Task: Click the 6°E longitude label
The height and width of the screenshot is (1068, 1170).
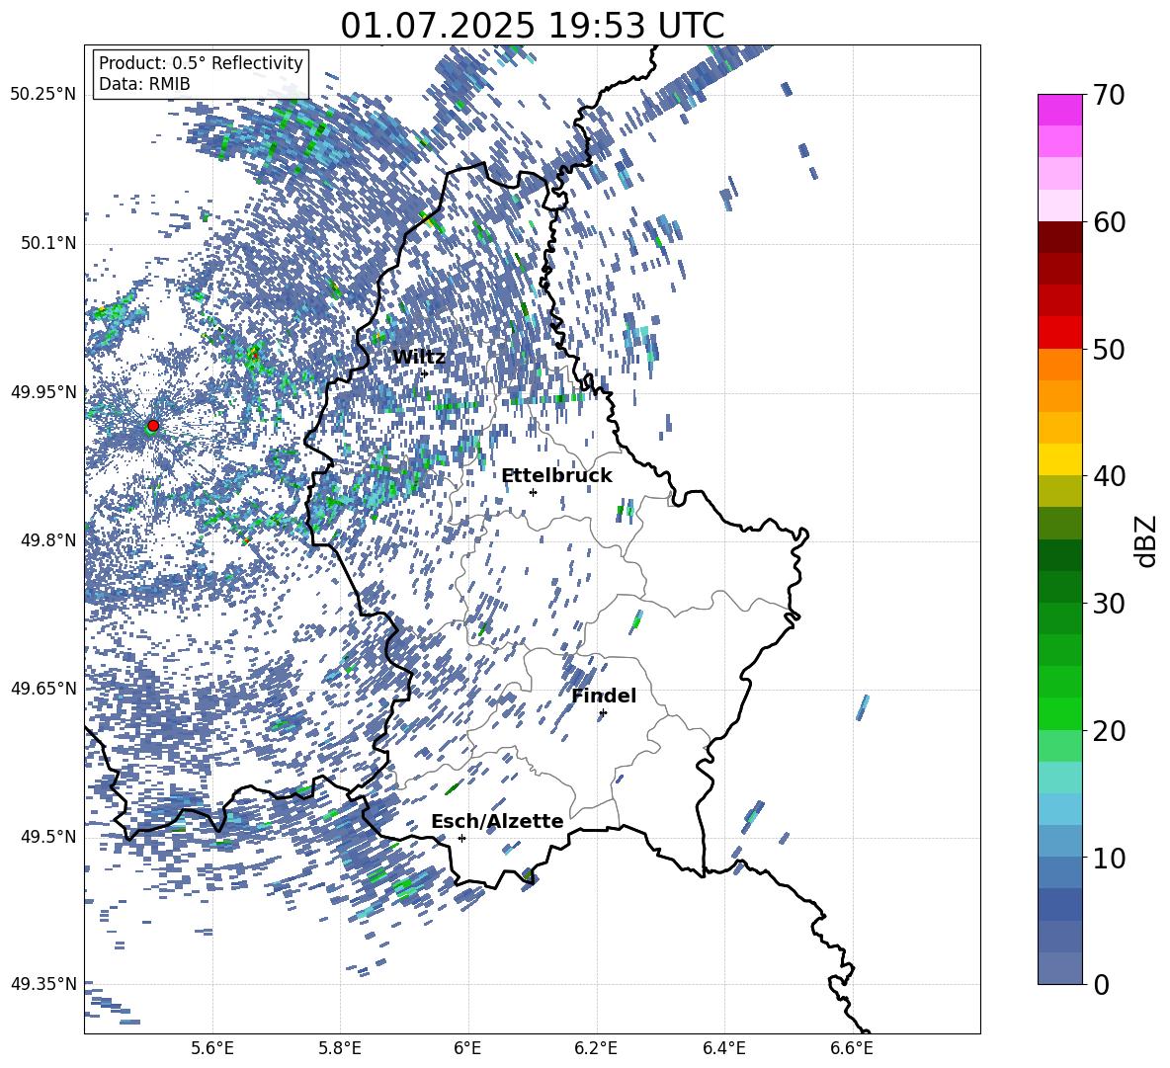Action: [x=467, y=1049]
